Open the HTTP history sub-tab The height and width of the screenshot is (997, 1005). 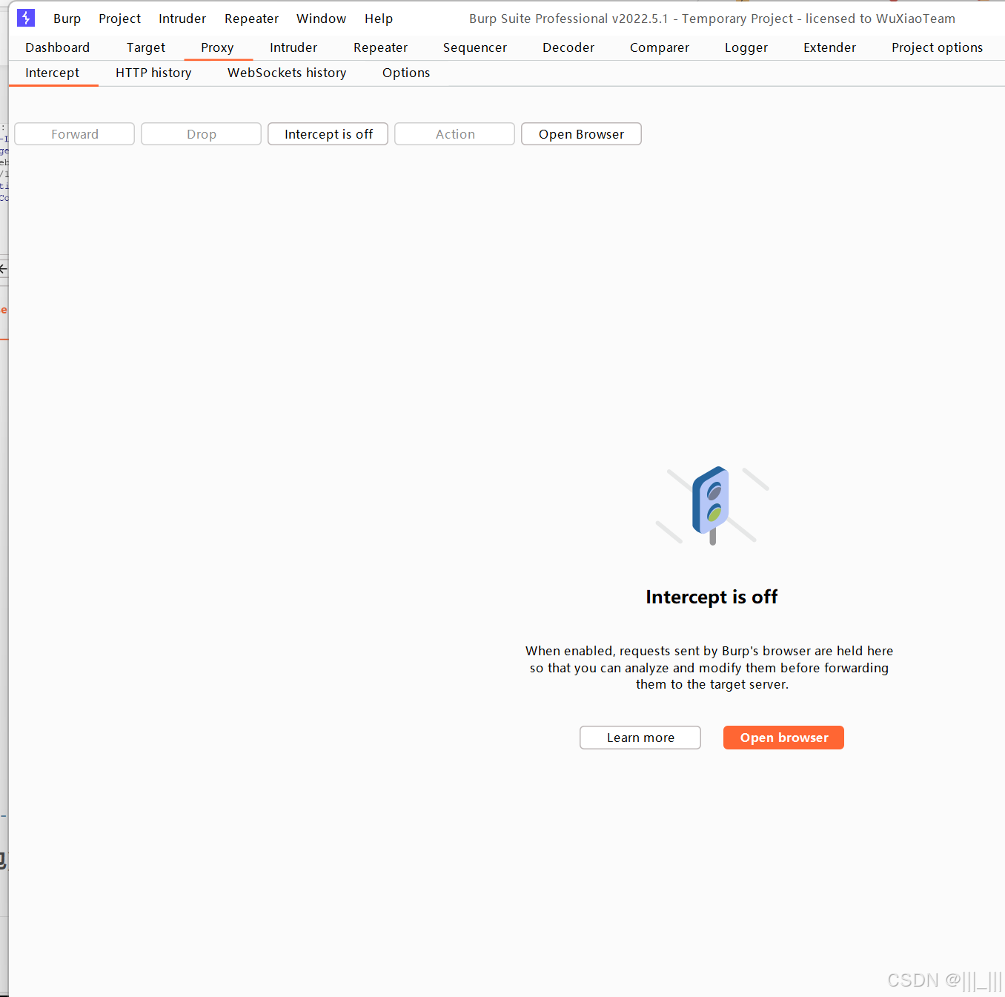[153, 73]
